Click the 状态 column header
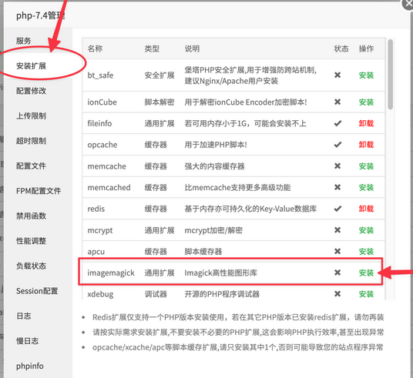Image resolution: width=413 pixels, height=378 pixels. tap(341, 49)
